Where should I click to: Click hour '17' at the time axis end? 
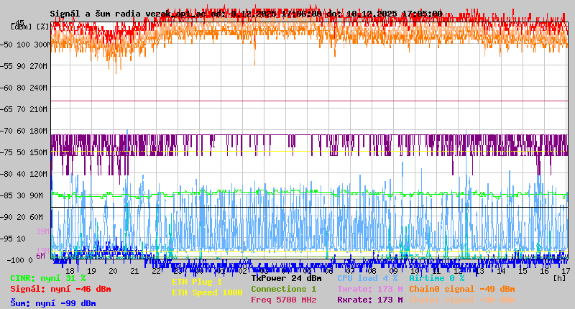tap(566, 271)
